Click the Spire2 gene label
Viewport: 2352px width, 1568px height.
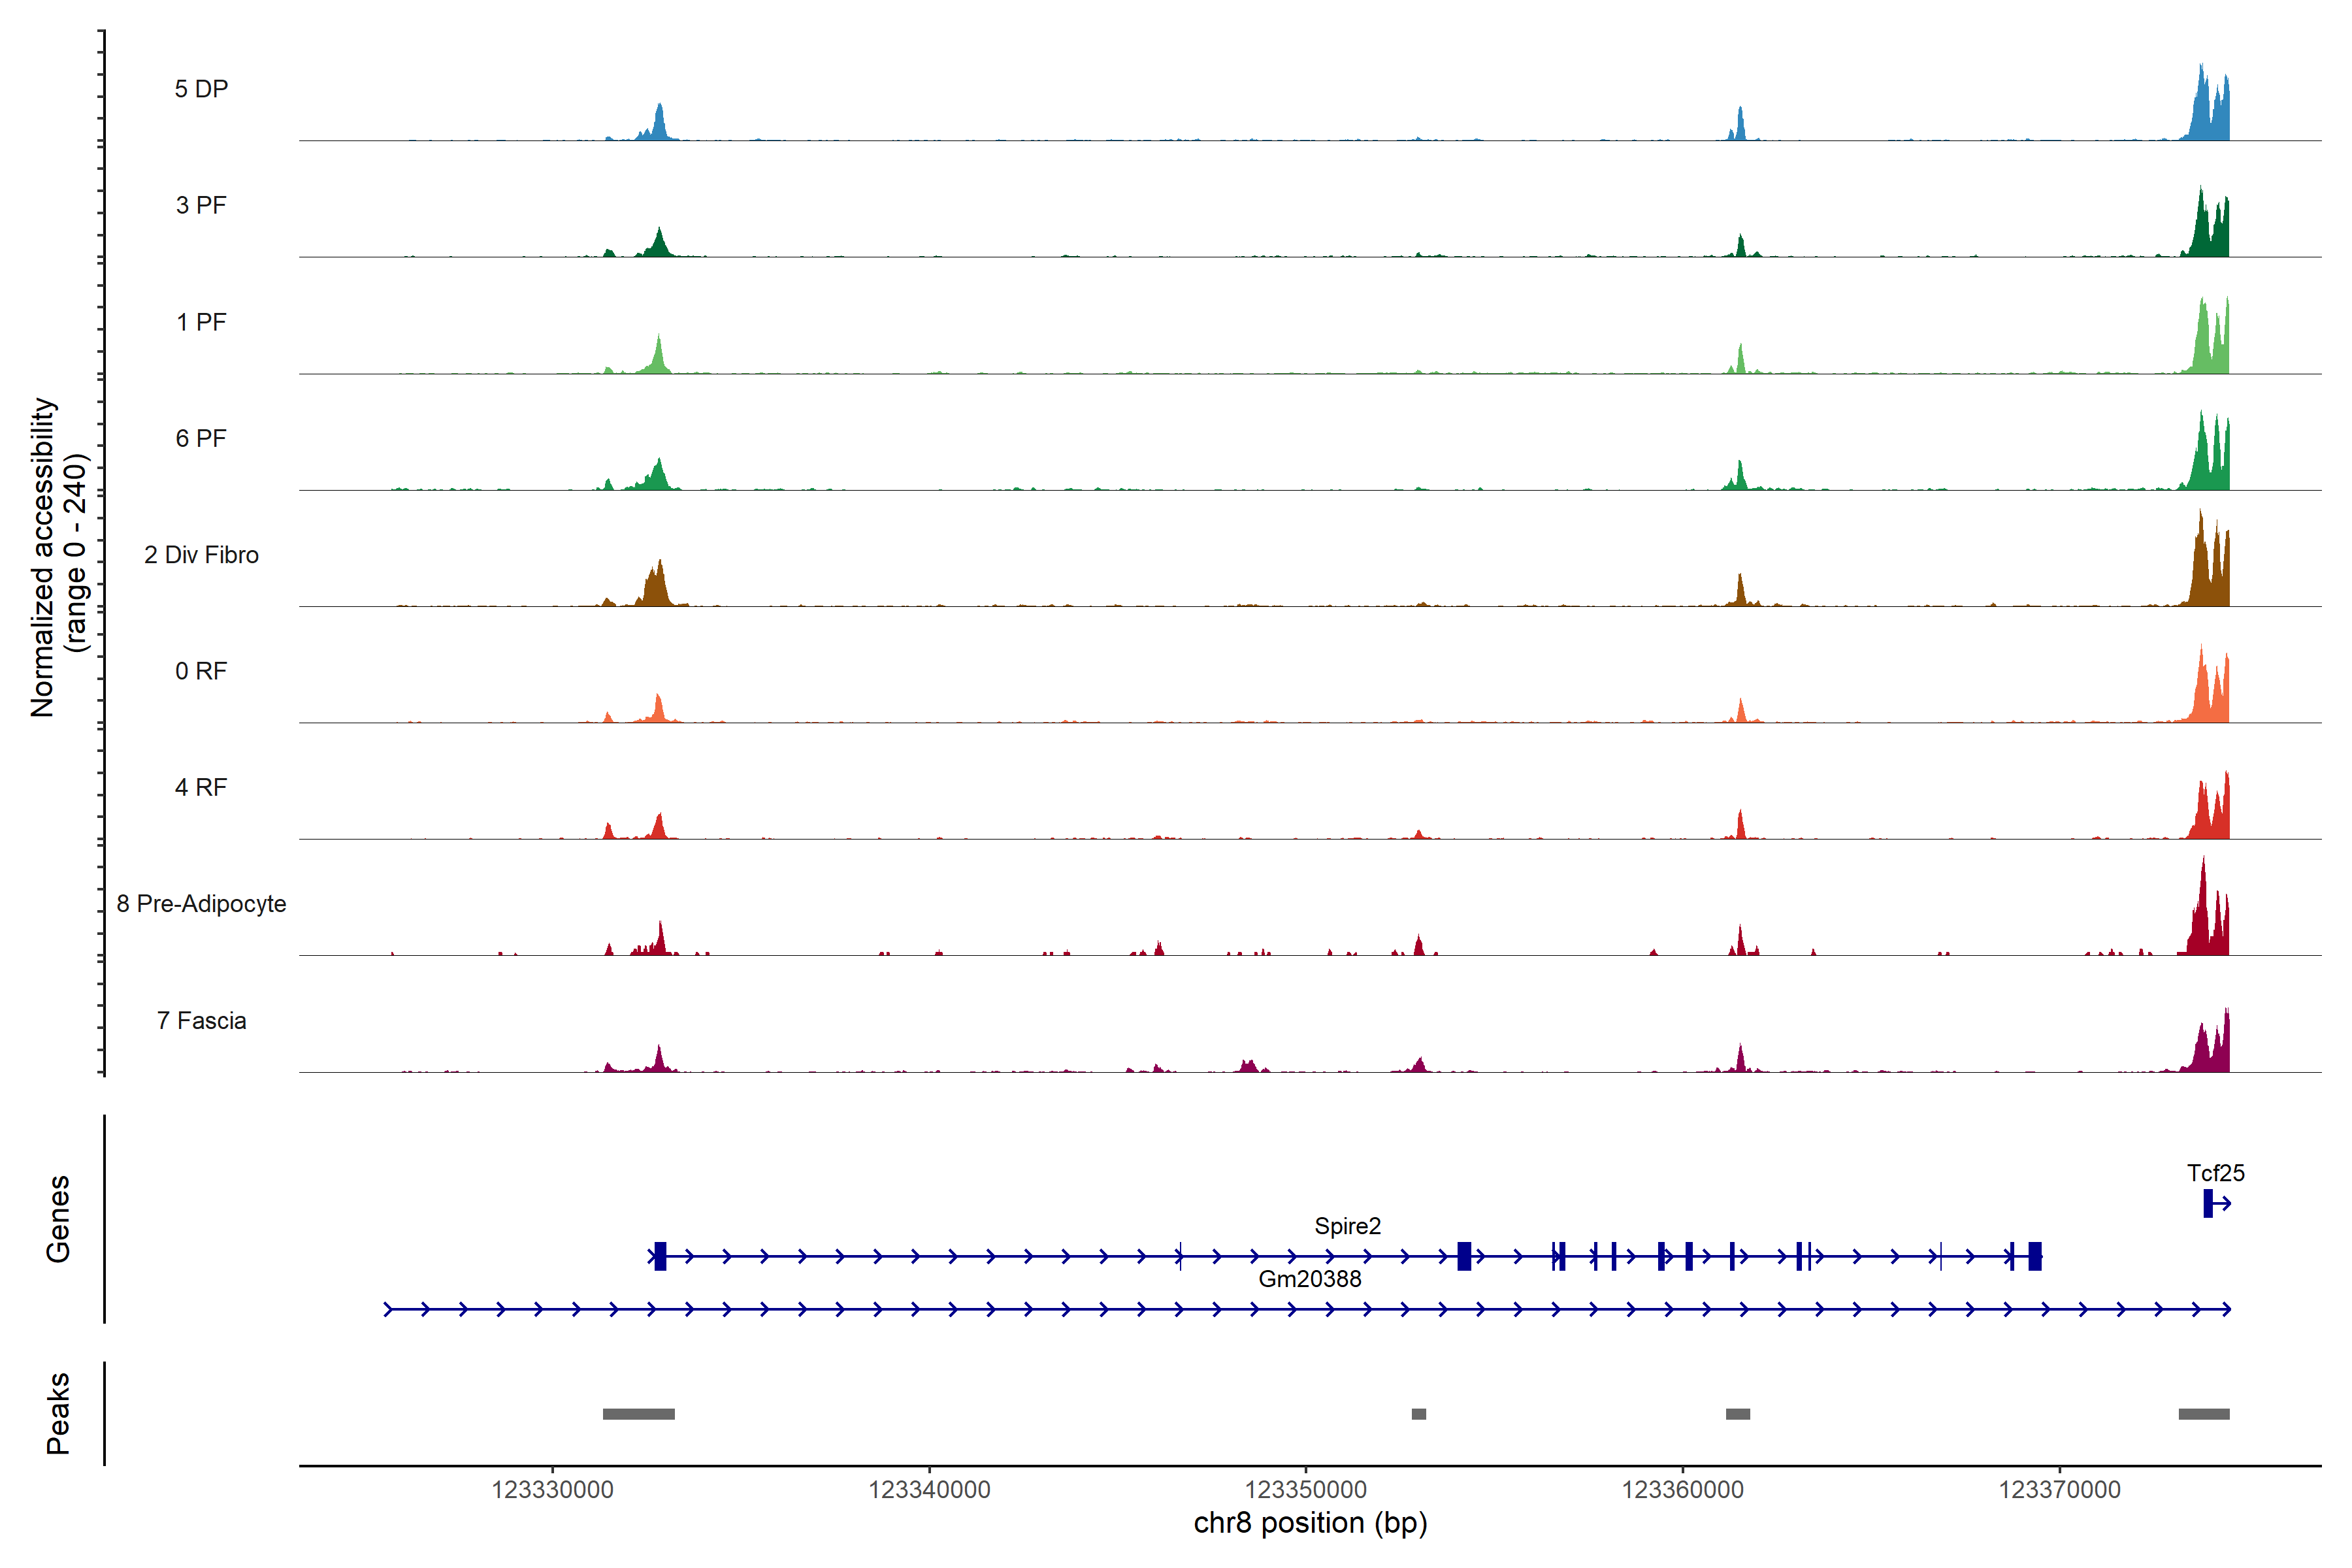(1347, 1226)
